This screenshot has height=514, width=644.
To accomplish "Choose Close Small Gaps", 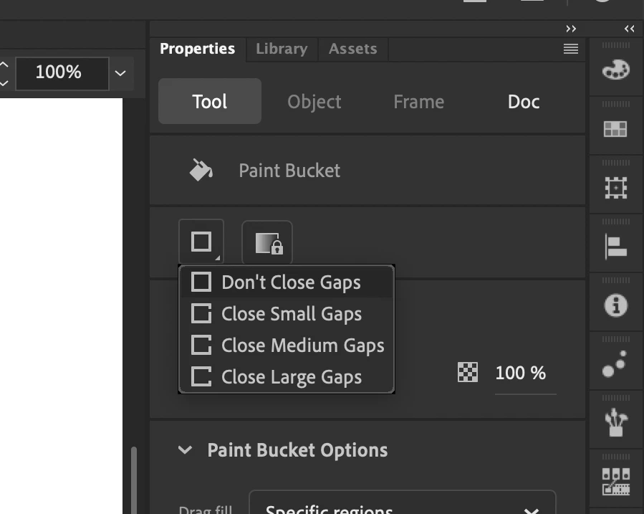I will pyautogui.click(x=287, y=314).
